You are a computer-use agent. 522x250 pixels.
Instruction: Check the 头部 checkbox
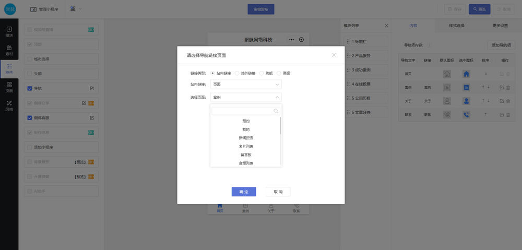[30, 74]
